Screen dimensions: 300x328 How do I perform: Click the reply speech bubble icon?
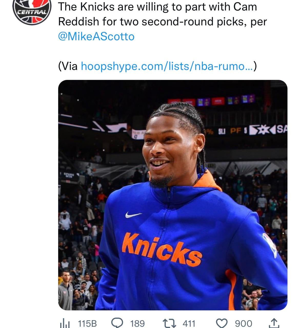118,323
